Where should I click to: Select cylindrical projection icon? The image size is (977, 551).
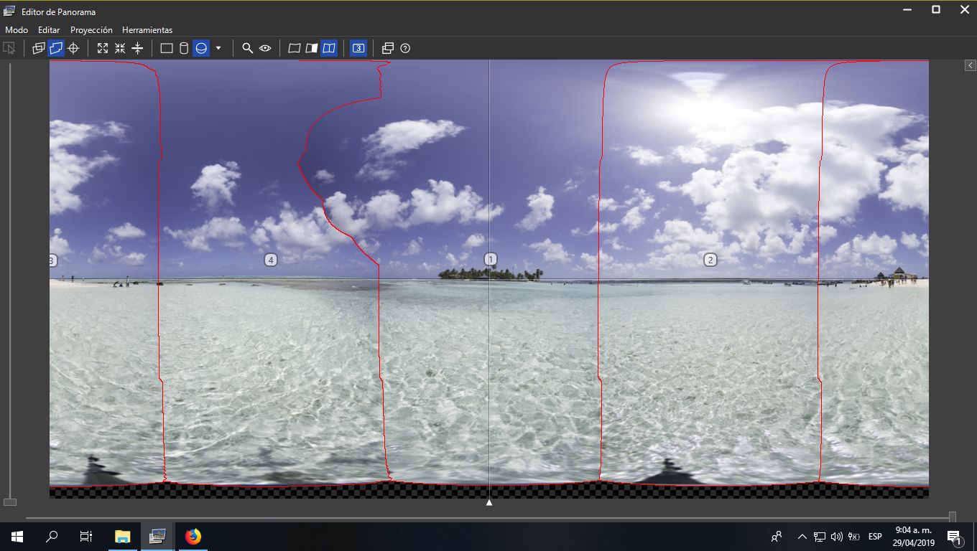[x=184, y=48]
